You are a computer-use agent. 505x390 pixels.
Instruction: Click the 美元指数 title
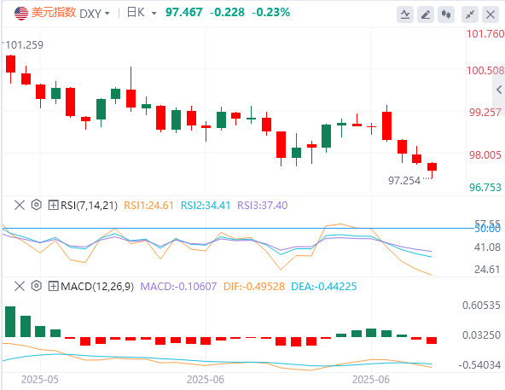click(x=54, y=13)
